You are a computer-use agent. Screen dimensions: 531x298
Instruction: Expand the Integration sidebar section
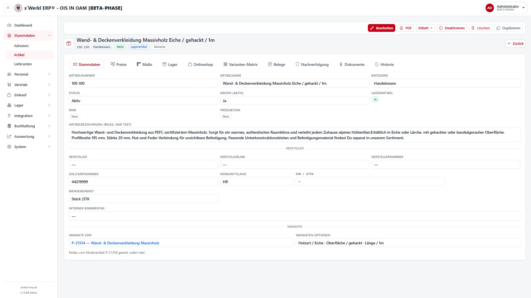[29, 116]
